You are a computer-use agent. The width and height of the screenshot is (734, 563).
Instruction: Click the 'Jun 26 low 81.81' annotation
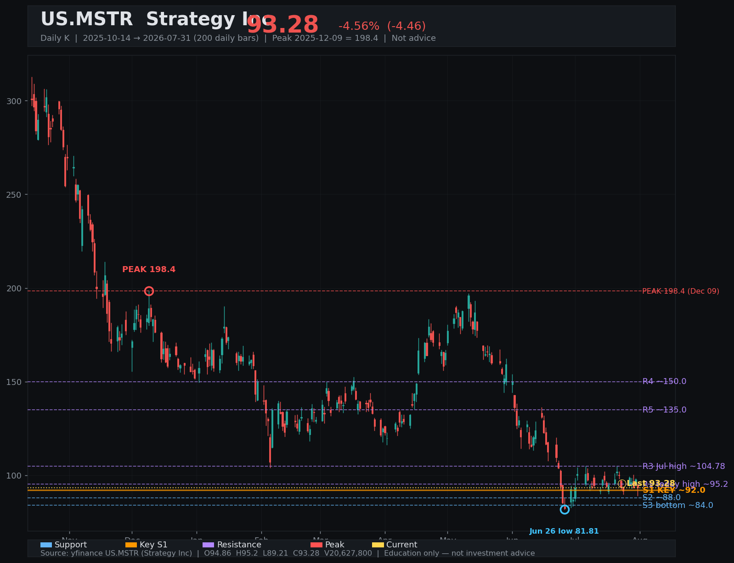[564, 531]
